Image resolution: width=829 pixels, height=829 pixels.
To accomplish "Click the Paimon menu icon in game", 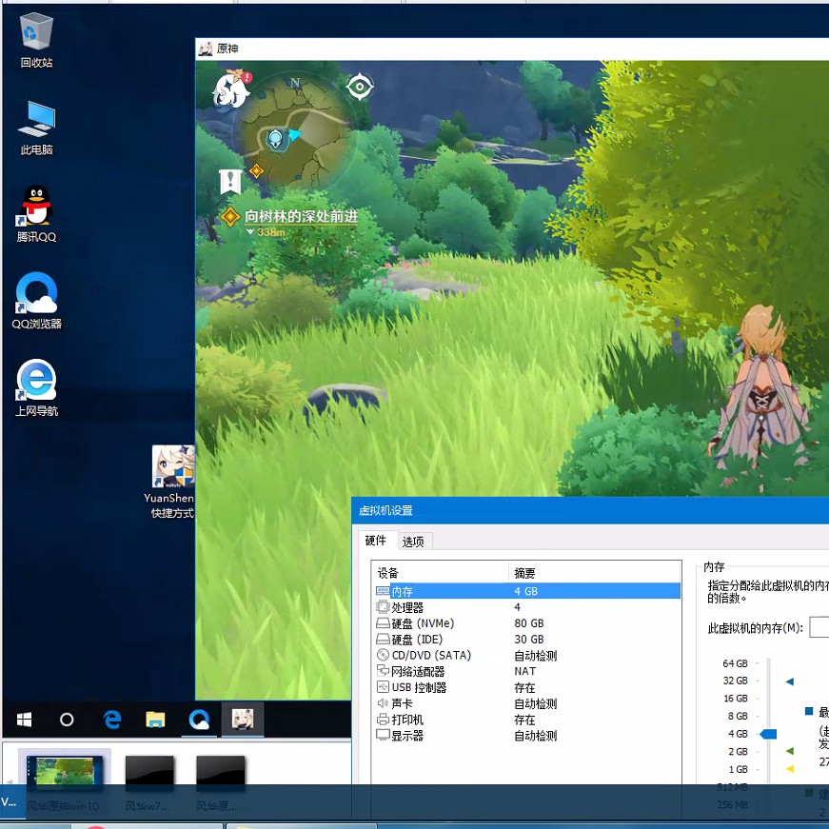I will (231, 89).
